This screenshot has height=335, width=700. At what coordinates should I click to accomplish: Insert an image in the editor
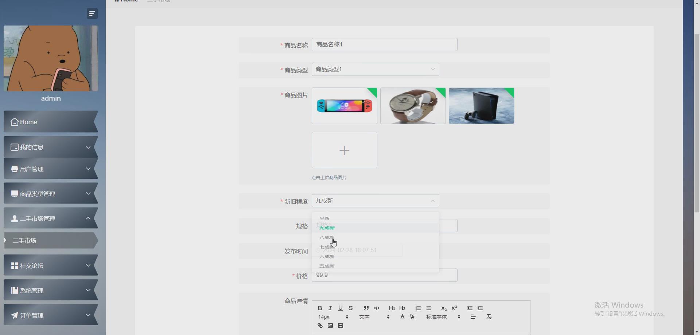[330, 325]
